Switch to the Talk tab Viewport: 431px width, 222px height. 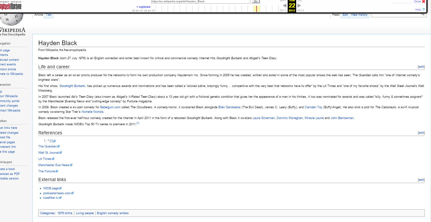(x=49, y=15)
